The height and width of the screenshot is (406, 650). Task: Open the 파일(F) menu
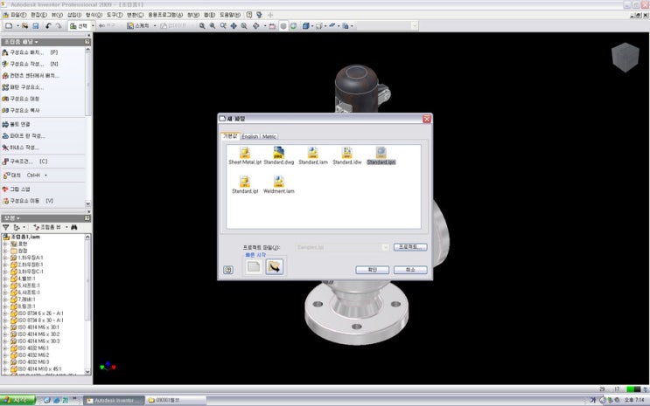[18, 15]
